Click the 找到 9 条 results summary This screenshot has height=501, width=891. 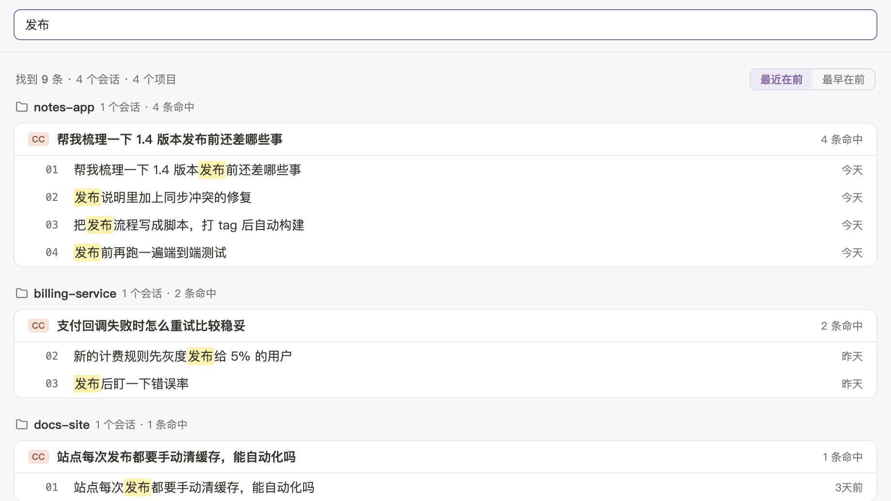click(x=96, y=79)
